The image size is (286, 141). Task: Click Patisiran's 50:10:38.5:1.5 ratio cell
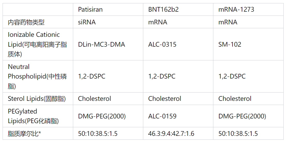pyautogui.click(x=98, y=133)
